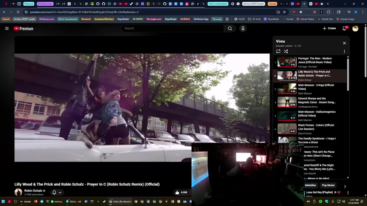Open Vinta playlist three-dot options
Image resolution: width=367 pixels, height=206 pixels.
click(344, 51)
